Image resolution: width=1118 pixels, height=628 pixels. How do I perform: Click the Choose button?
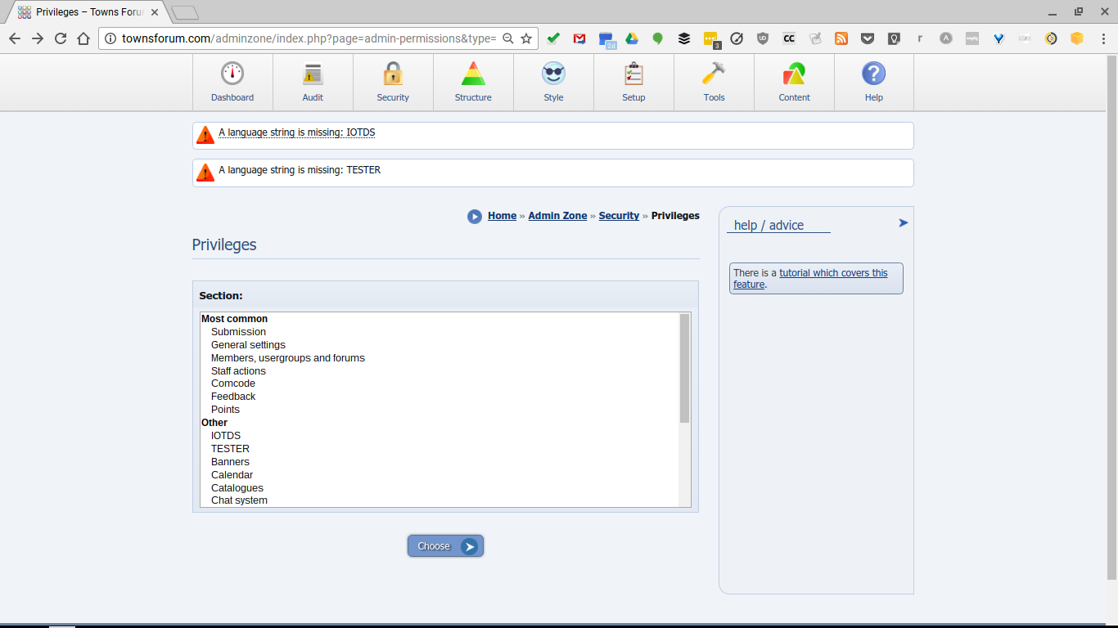445,546
